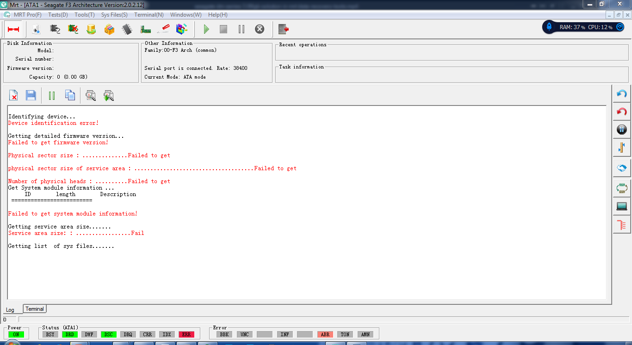
Task: Pause log output with the green bars icon
Action: (52, 96)
